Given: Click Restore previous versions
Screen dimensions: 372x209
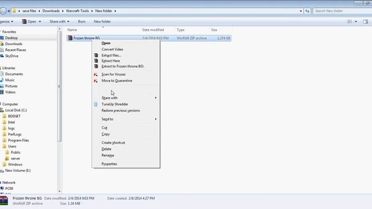Looking at the screenshot, I should coord(120,110).
